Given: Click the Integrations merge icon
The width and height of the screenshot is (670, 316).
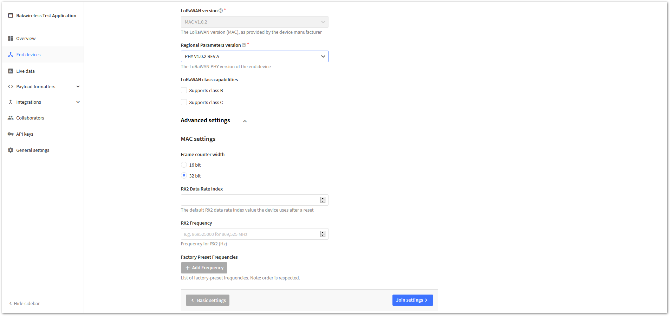Looking at the screenshot, I should point(11,102).
